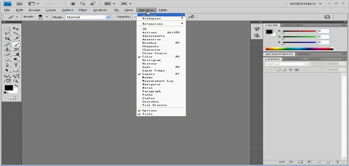Uncheck Color in Window menu
The image size is (349, 166).
[161, 57]
